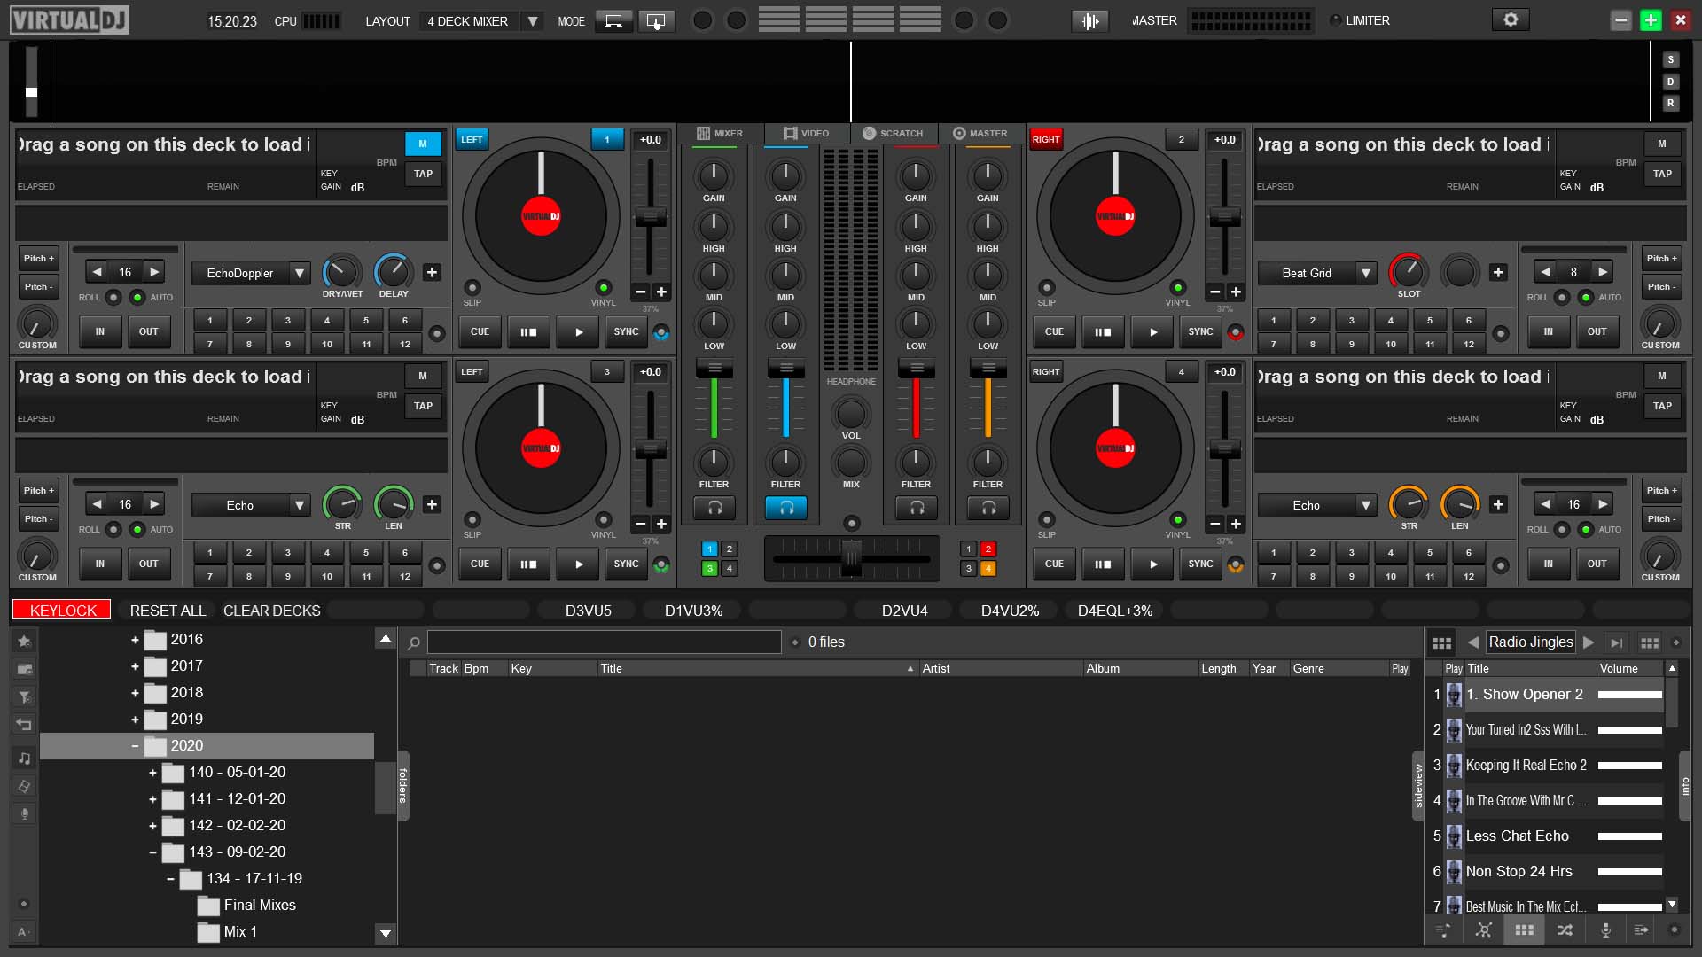Toggle headphone cue on blue mixer channel
The height and width of the screenshot is (957, 1702).
point(785,508)
